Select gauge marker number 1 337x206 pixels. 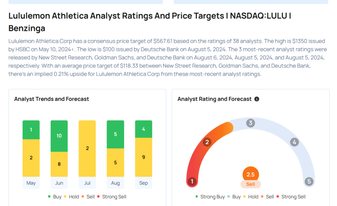click(x=192, y=181)
